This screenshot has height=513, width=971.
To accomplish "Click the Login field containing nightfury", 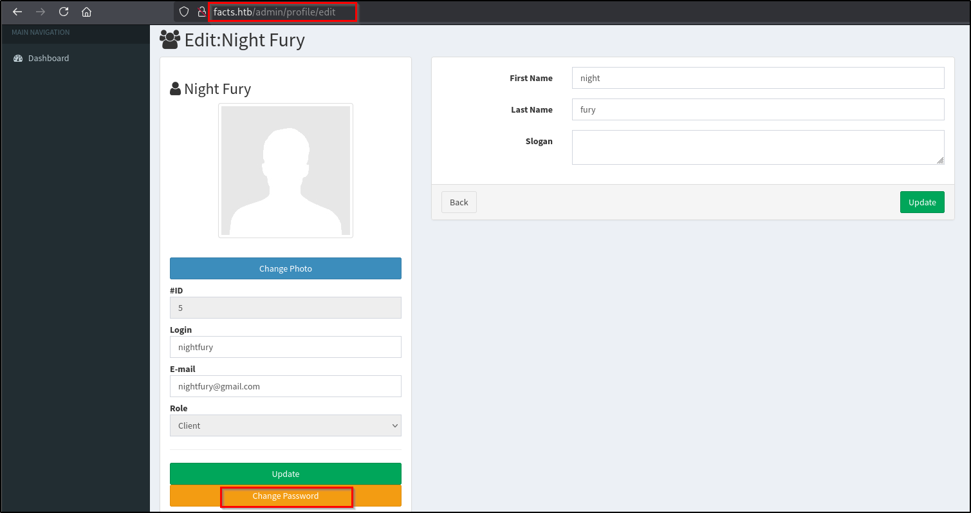I will [x=286, y=347].
